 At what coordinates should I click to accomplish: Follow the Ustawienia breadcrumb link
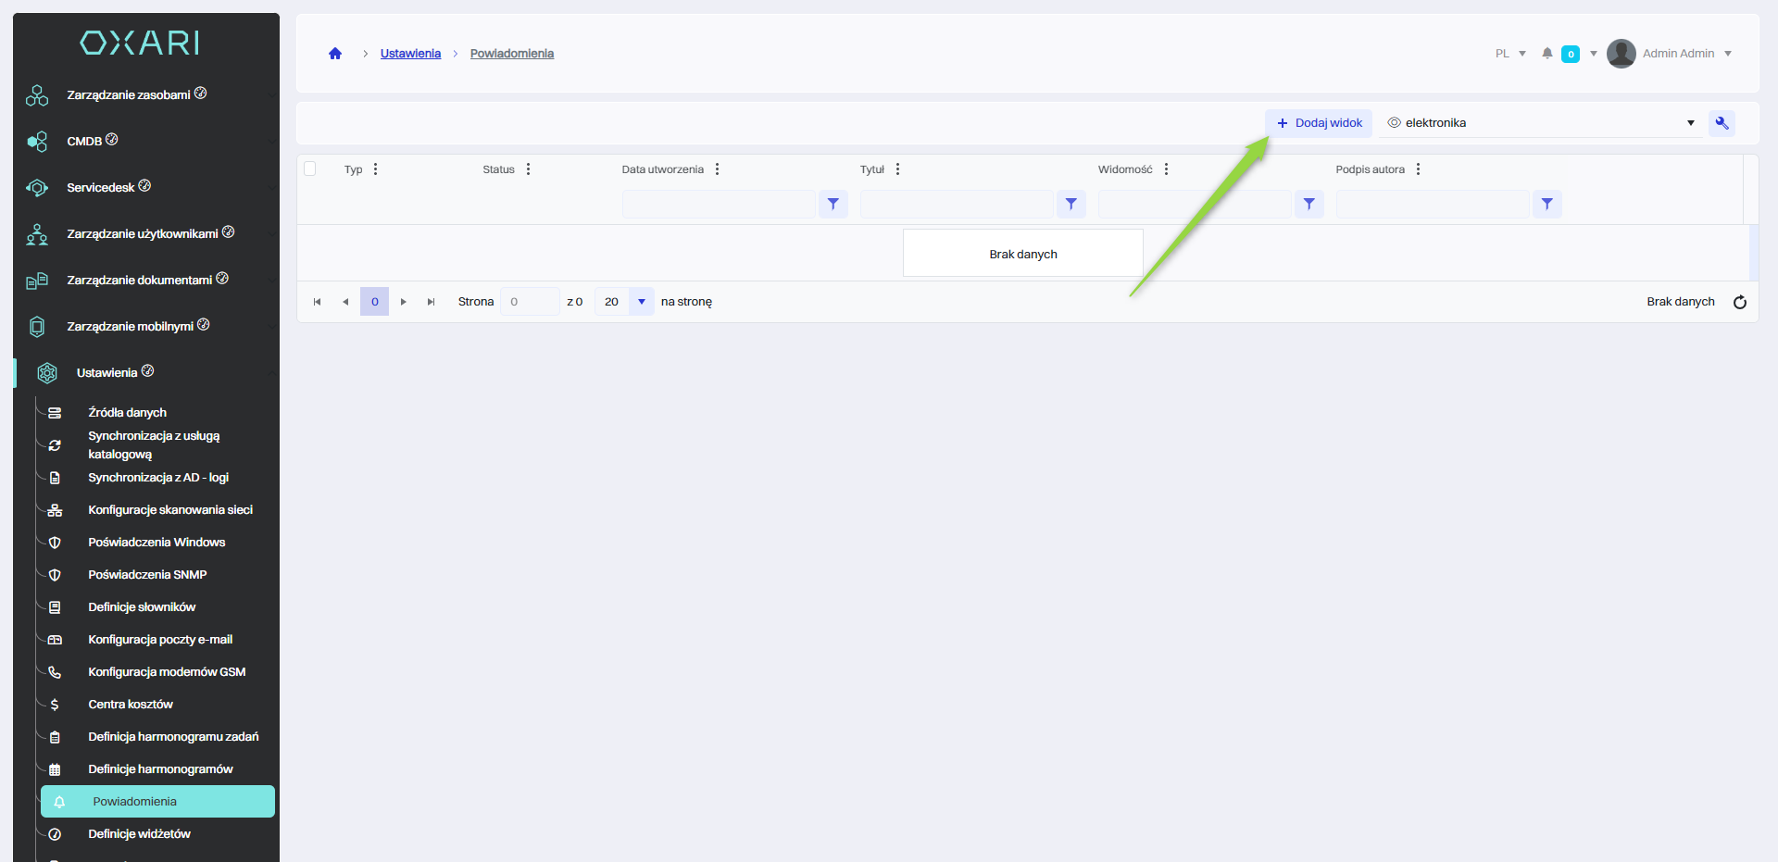click(x=410, y=54)
